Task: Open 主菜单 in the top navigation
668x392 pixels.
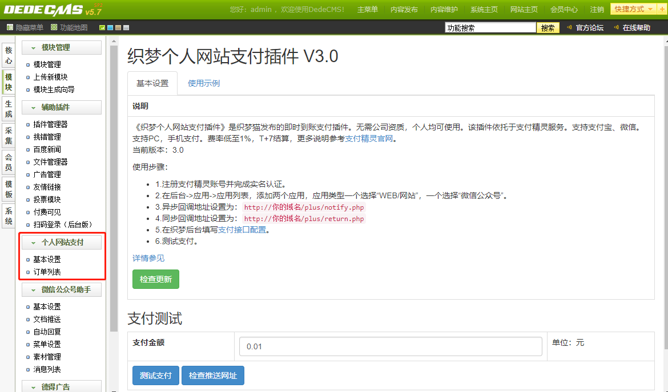Action: (367, 9)
